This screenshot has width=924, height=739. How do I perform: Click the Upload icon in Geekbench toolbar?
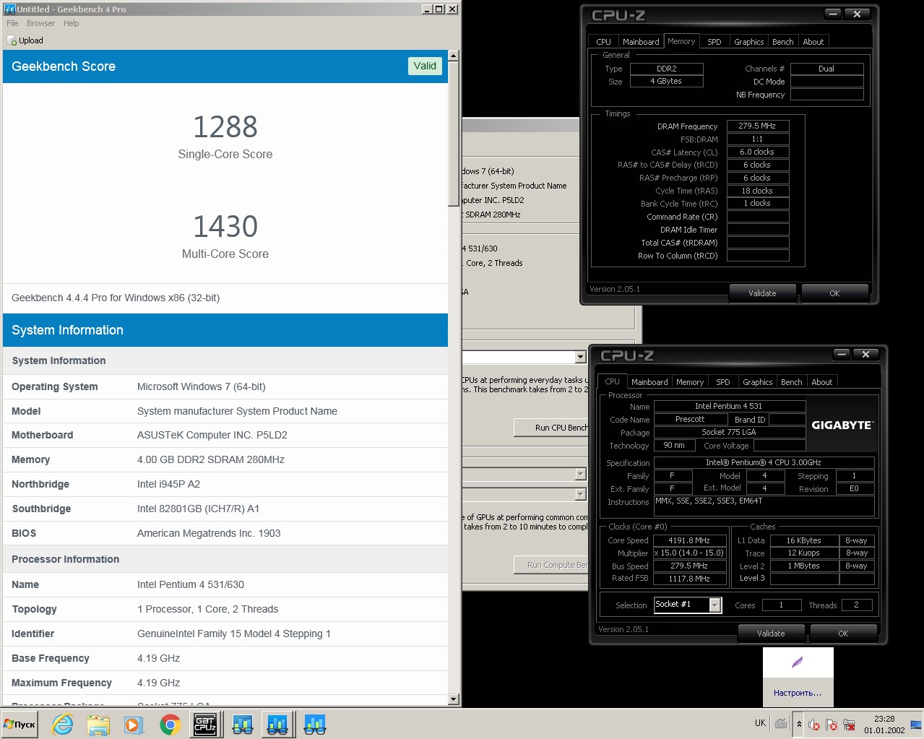point(12,40)
